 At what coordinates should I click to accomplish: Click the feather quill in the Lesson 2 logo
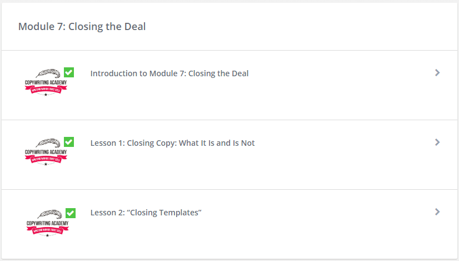[50, 214]
